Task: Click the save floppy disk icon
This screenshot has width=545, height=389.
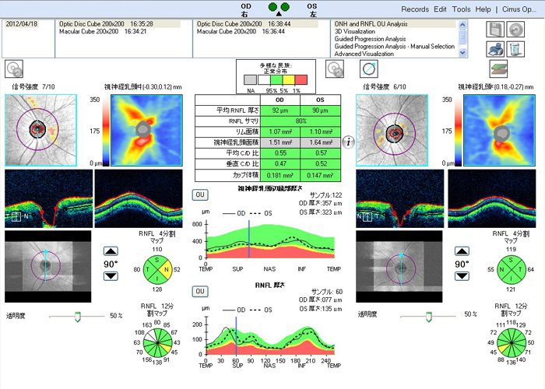Action: [x=495, y=30]
